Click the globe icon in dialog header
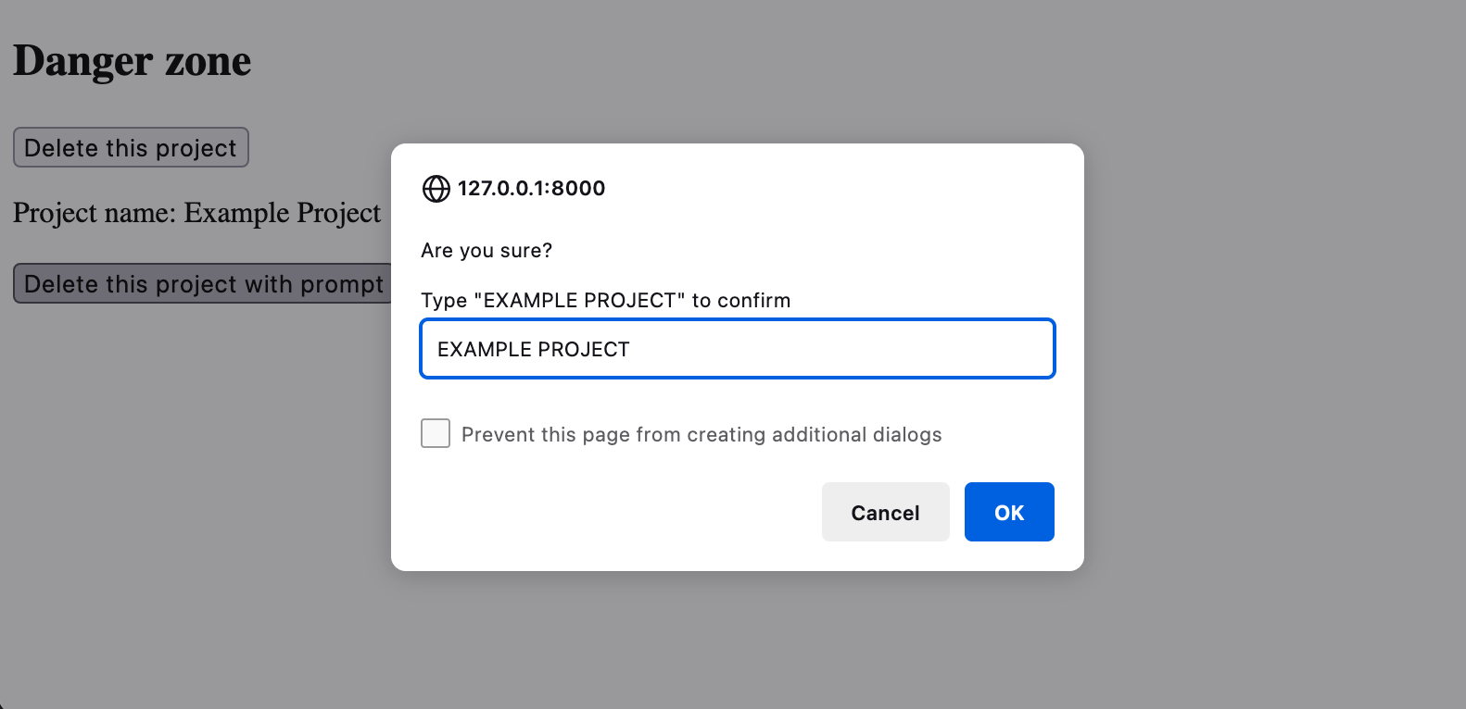This screenshot has height=709, width=1466. pos(436,189)
